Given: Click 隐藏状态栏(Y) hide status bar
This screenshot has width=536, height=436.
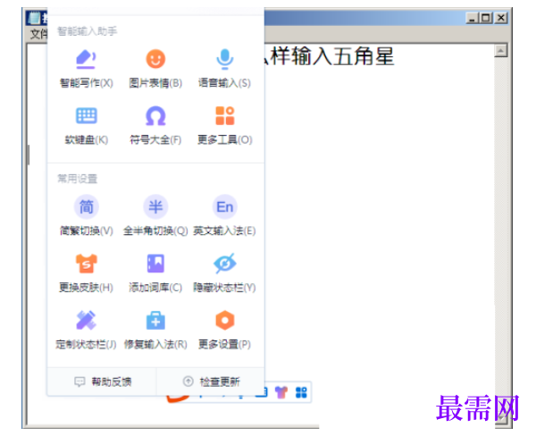Looking at the screenshot, I should (x=224, y=272).
